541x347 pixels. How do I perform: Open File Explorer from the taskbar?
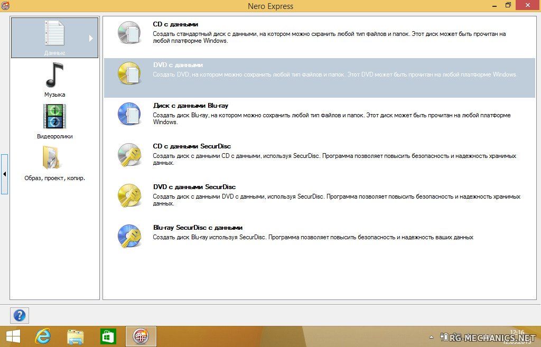click(75, 337)
